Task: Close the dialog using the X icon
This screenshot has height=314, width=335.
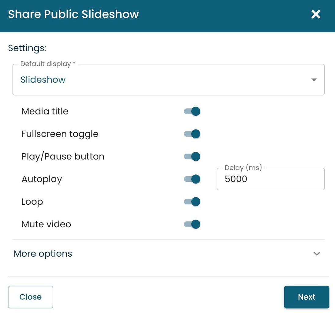Action: coord(315,14)
